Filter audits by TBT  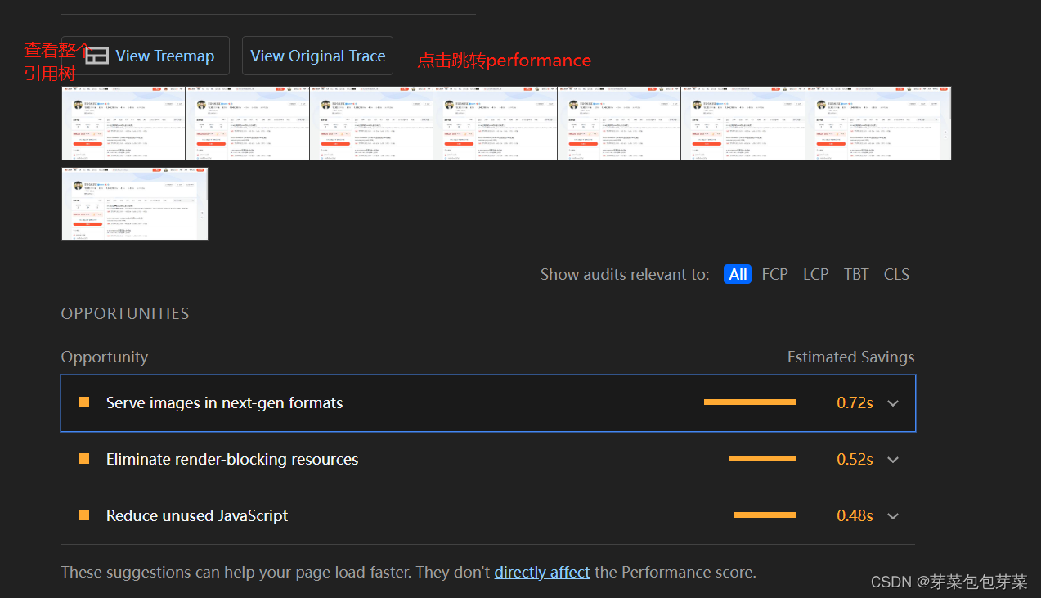(x=856, y=274)
